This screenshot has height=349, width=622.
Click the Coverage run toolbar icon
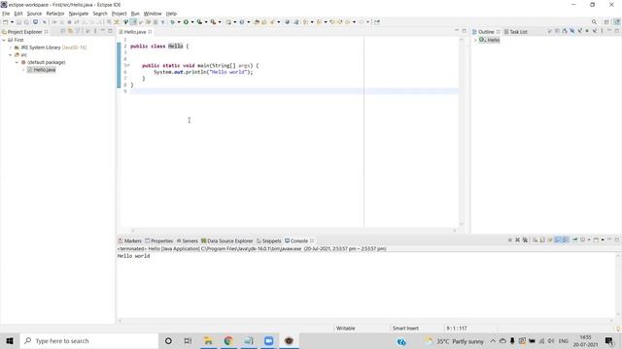point(199,22)
